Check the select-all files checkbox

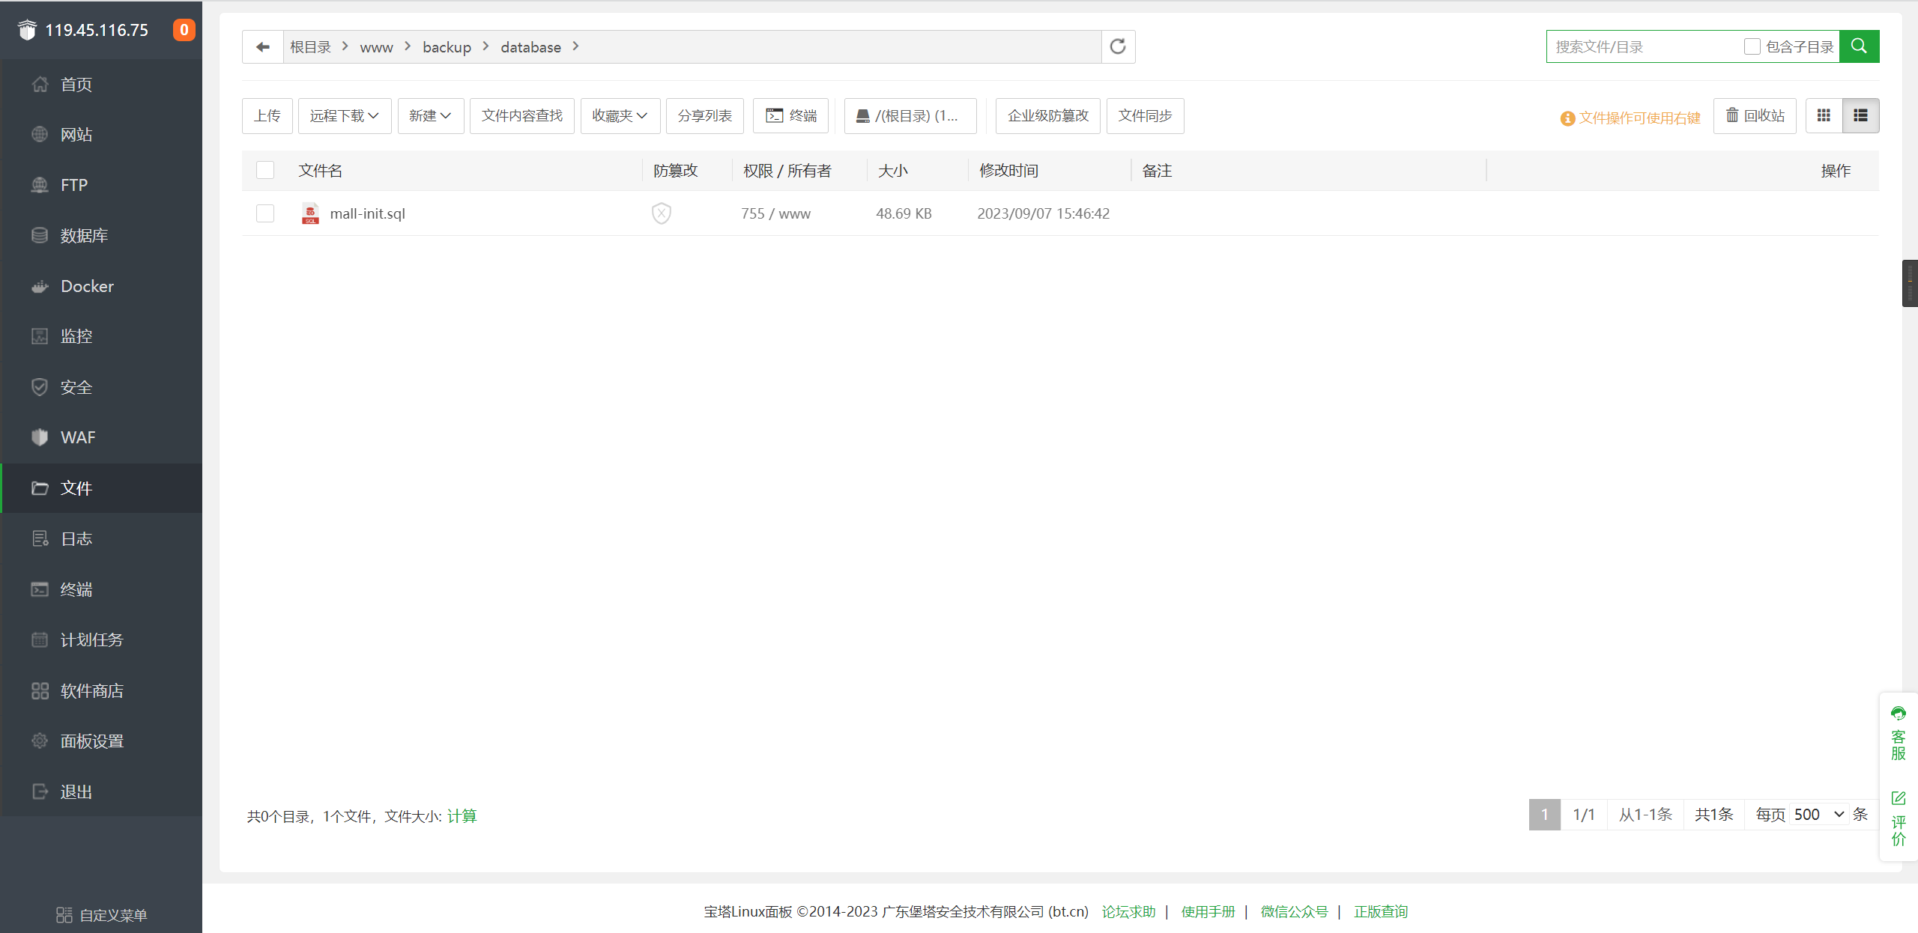[265, 171]
